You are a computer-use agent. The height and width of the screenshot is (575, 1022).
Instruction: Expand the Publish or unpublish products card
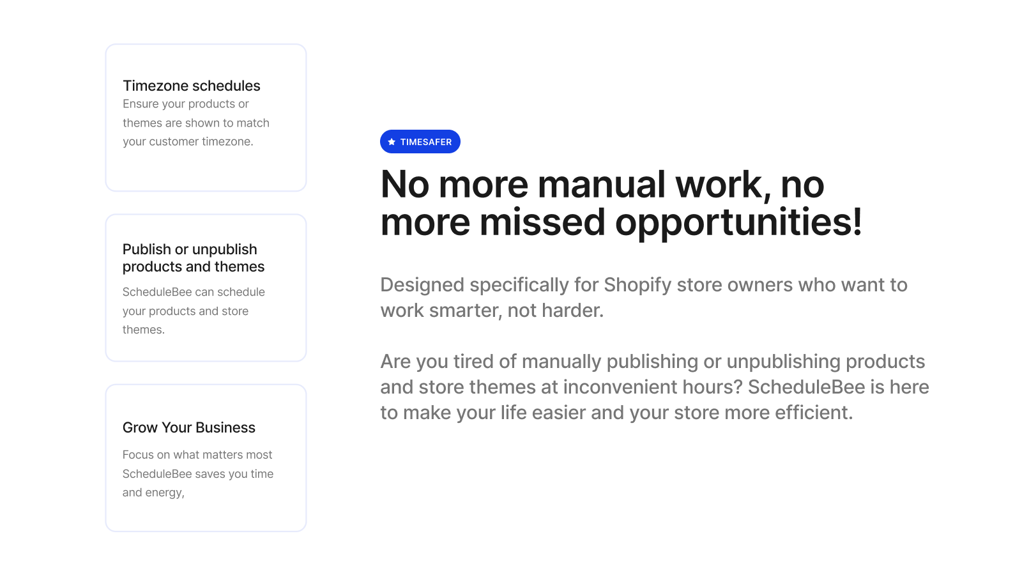tap(206, 288)
